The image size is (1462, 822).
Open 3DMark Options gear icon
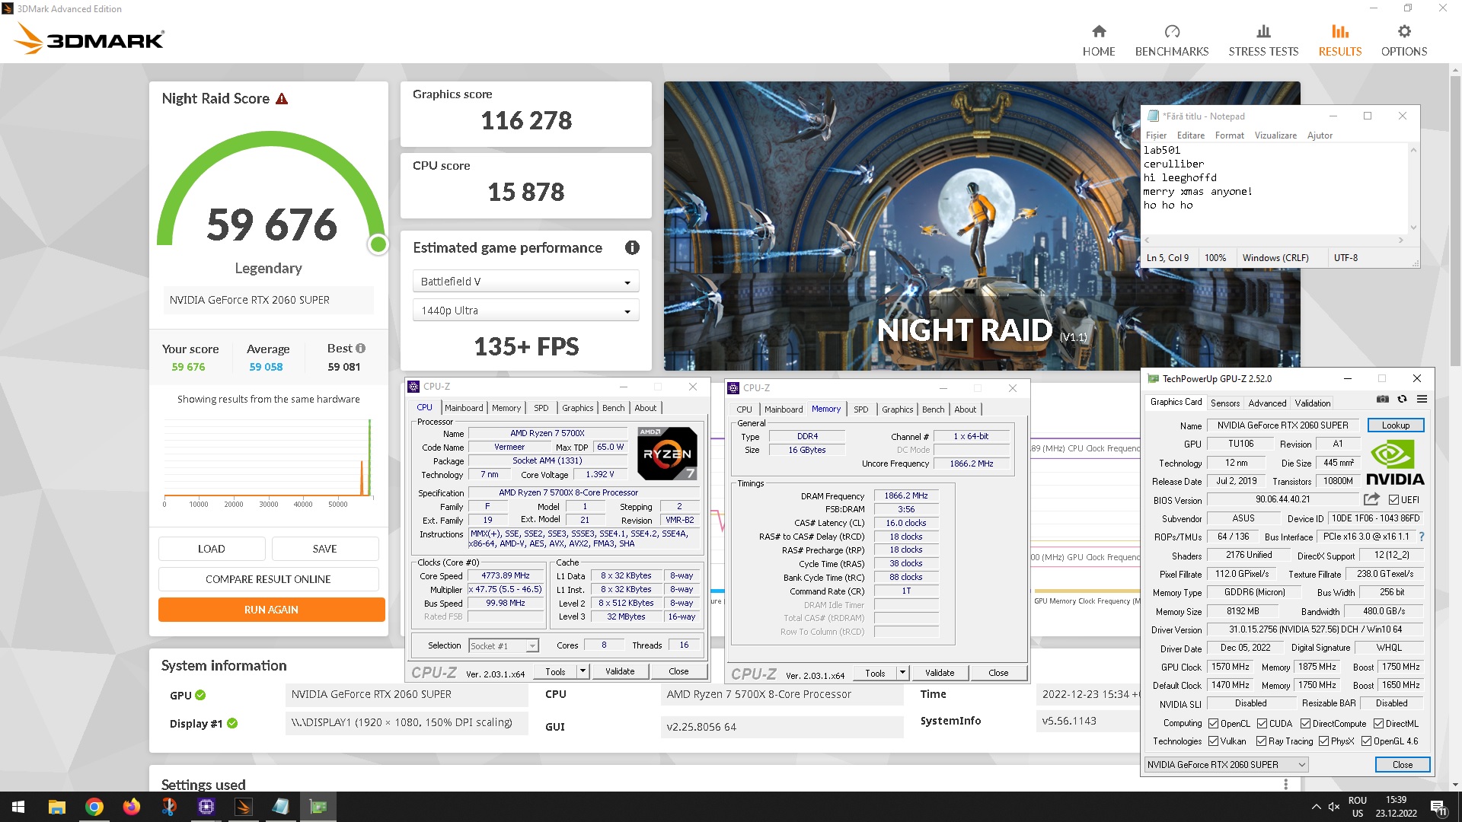click(x=1404, y=32)
